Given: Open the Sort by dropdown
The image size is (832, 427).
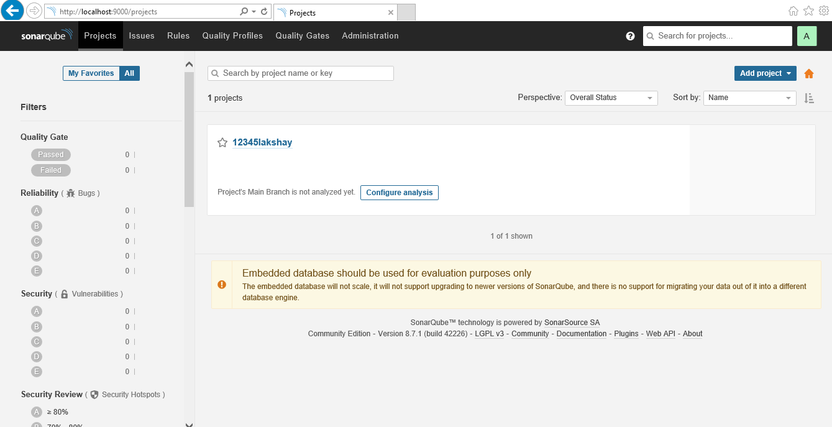Looking at the screenshot, I should (x=749, y=98).
